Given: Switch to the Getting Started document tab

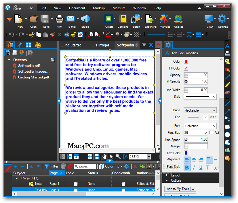Looking at the screenshot, I should tap(71, 45).
